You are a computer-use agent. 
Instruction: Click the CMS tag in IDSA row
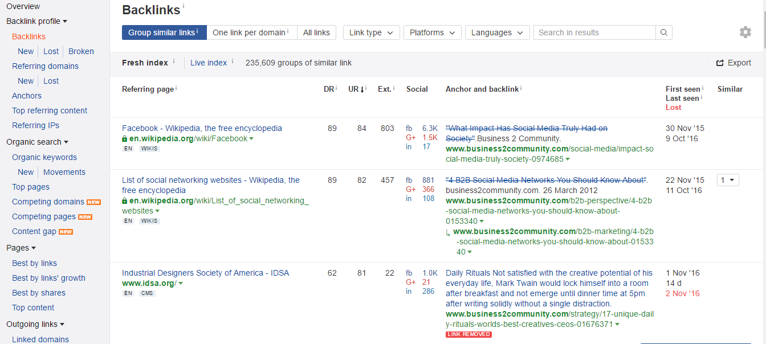(147, 293)
